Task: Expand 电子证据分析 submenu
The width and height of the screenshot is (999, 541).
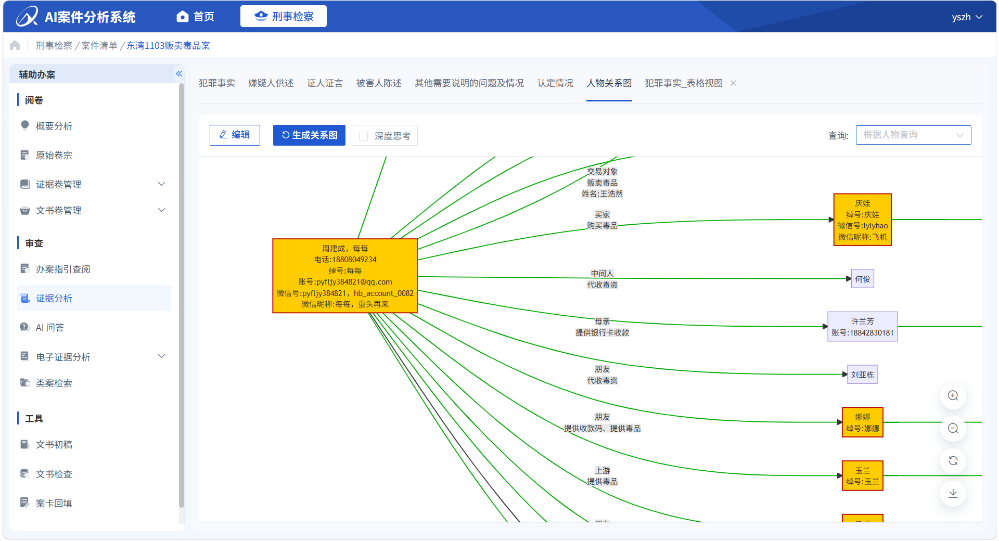Action: pyautogui.click(x=161, y=356)
